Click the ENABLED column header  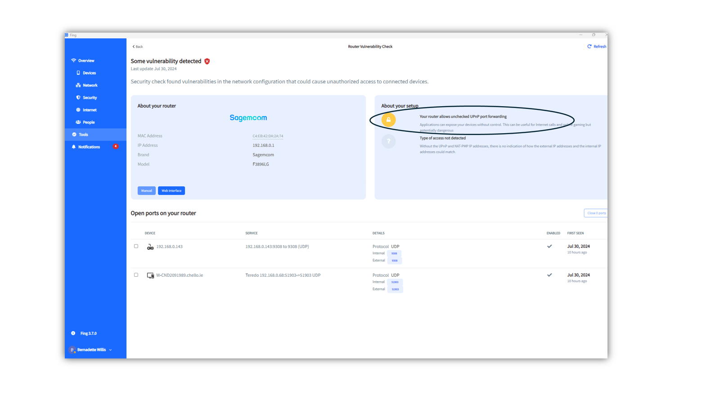(553, 233)
